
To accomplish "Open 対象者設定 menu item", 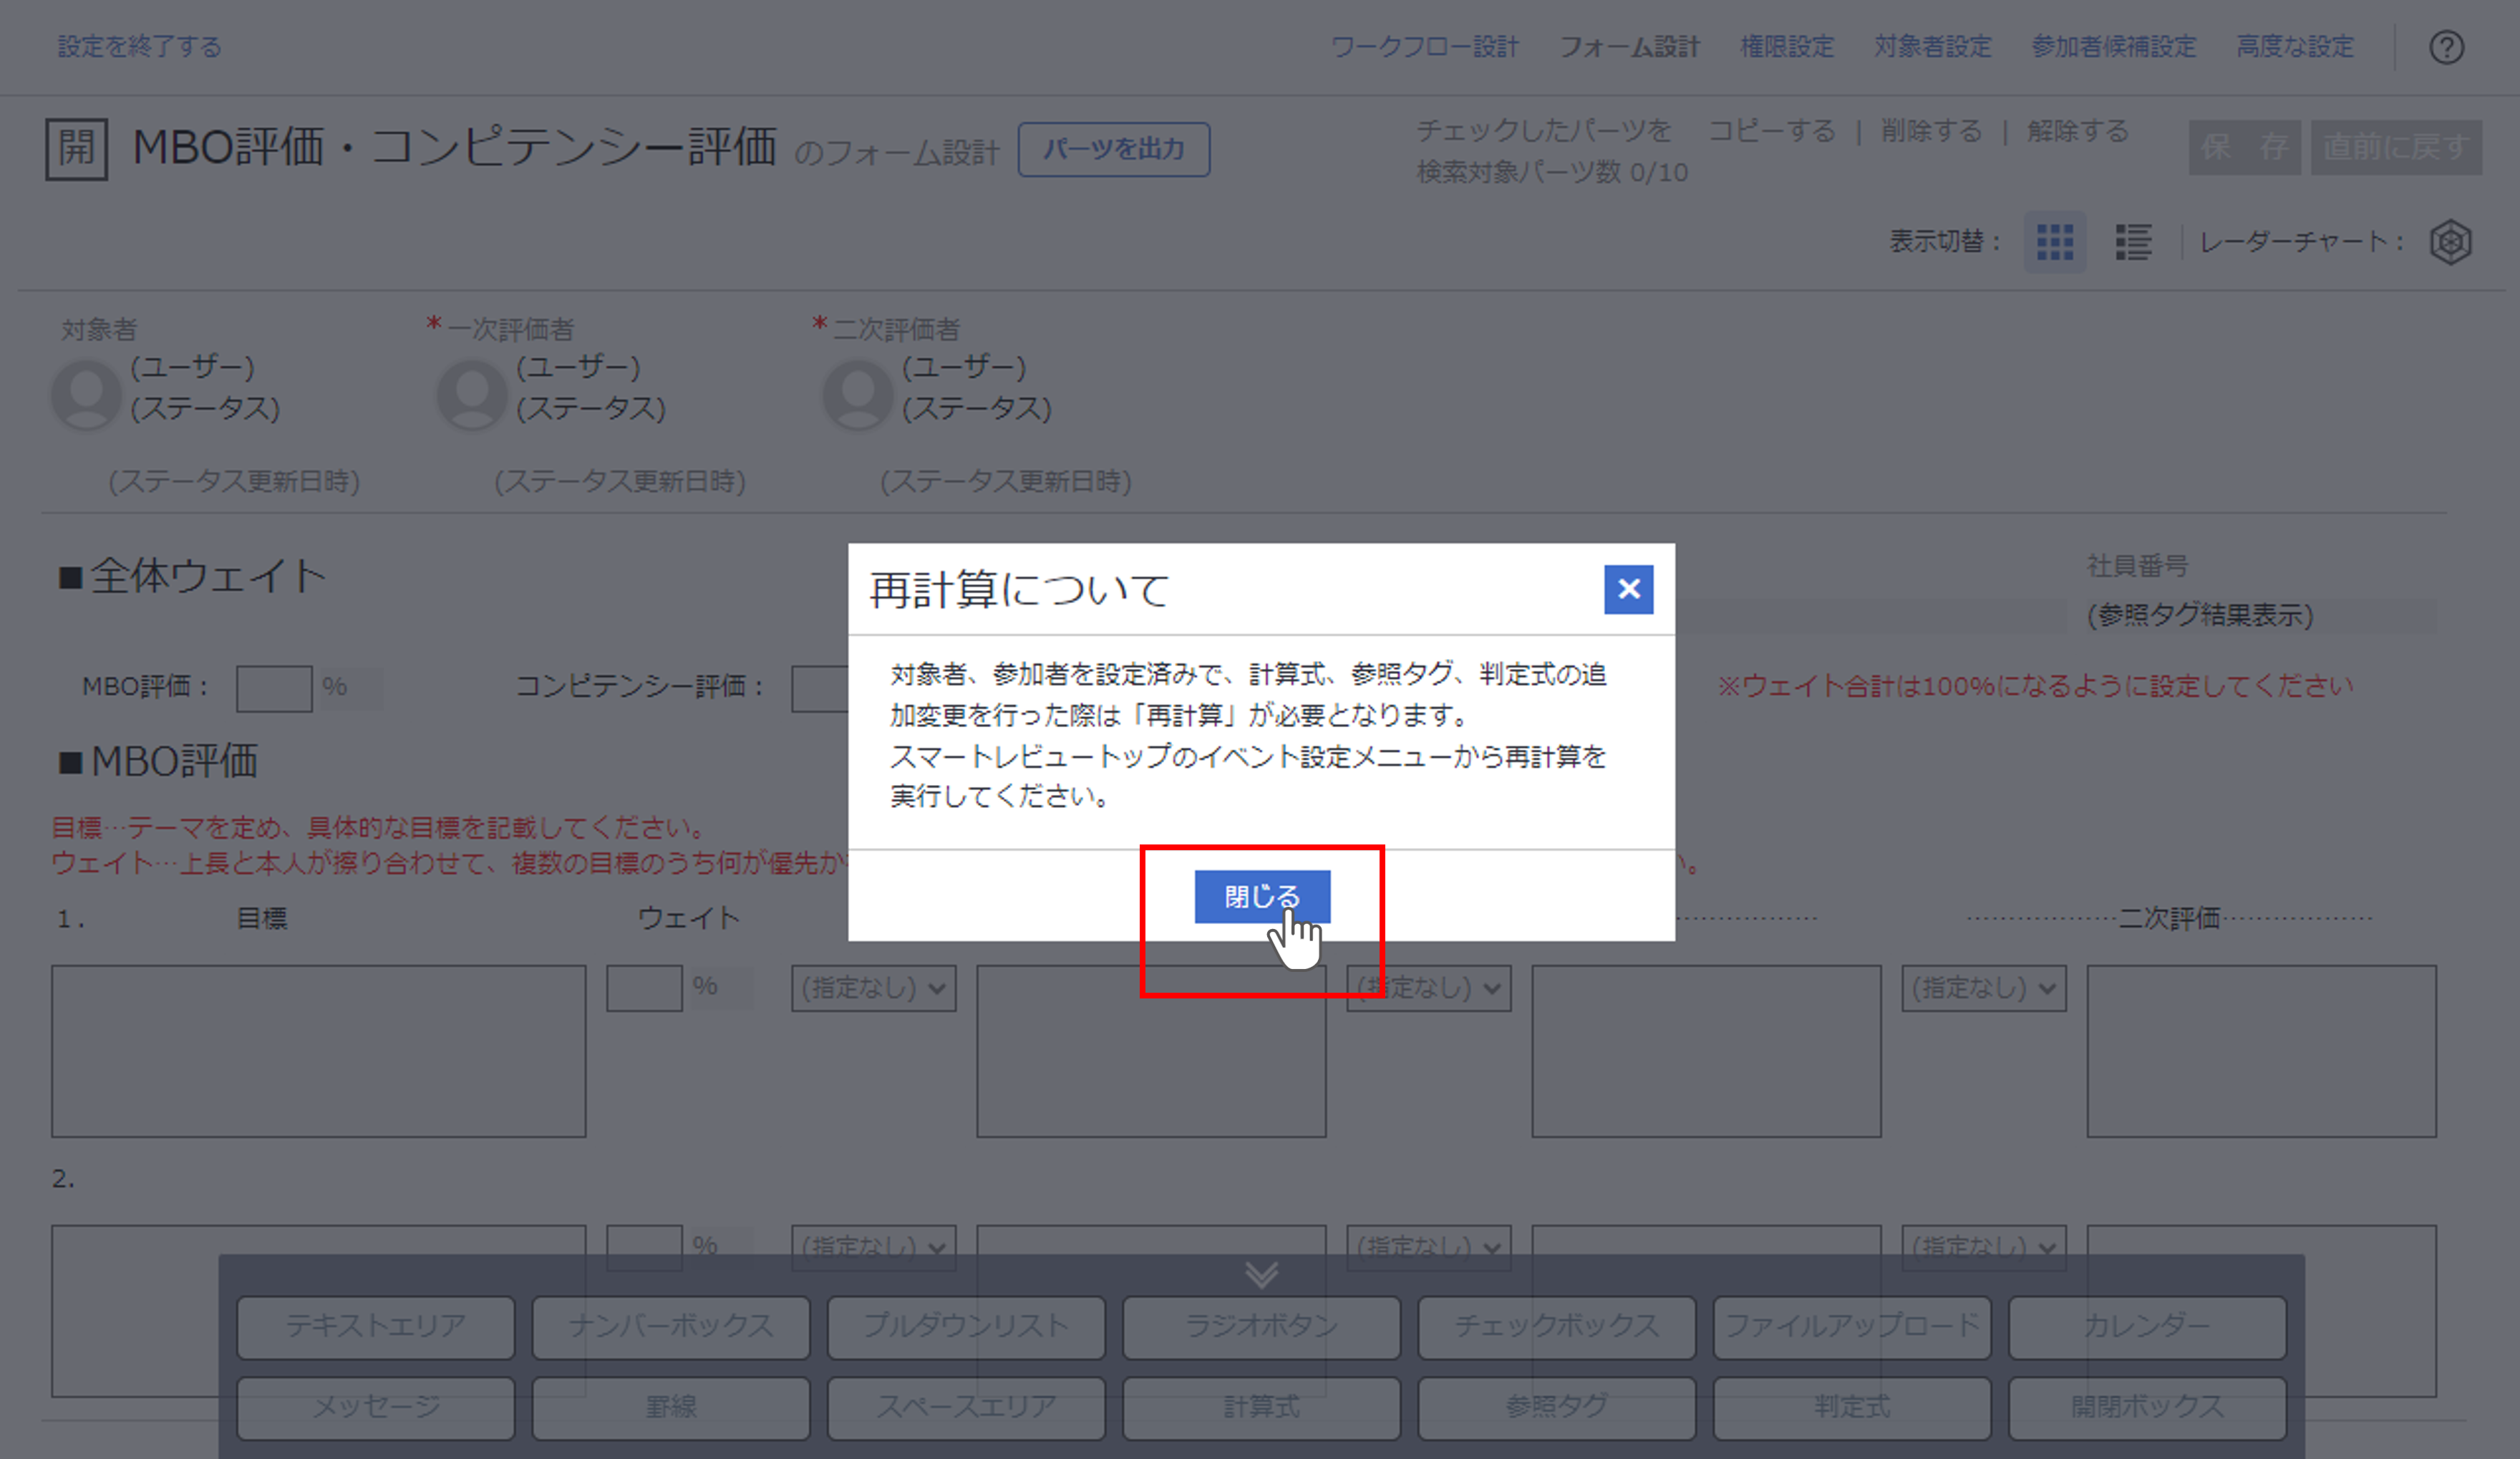I will pos(1932,47).
